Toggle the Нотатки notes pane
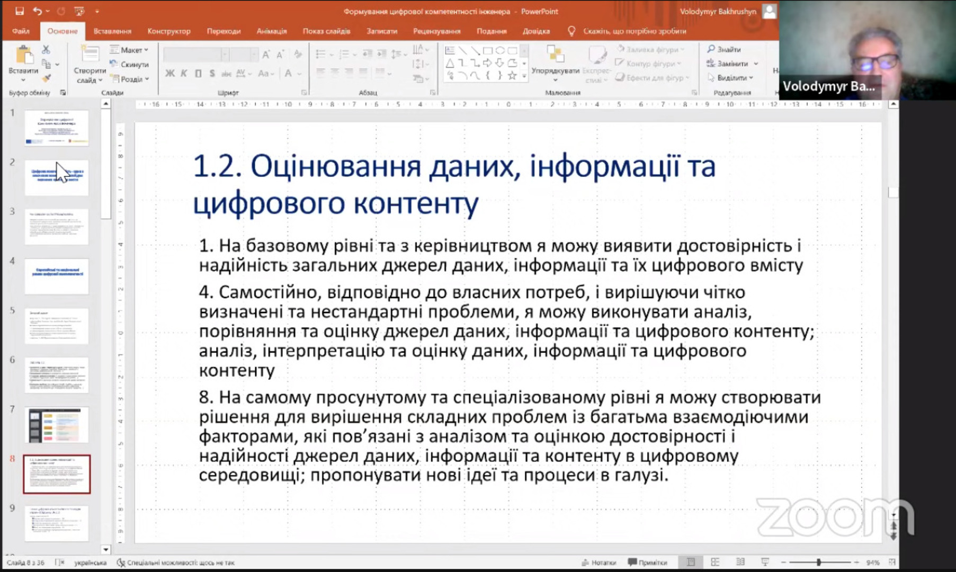Image resolution: width=956 pixels, height=572 pixels. pos(598,562)
